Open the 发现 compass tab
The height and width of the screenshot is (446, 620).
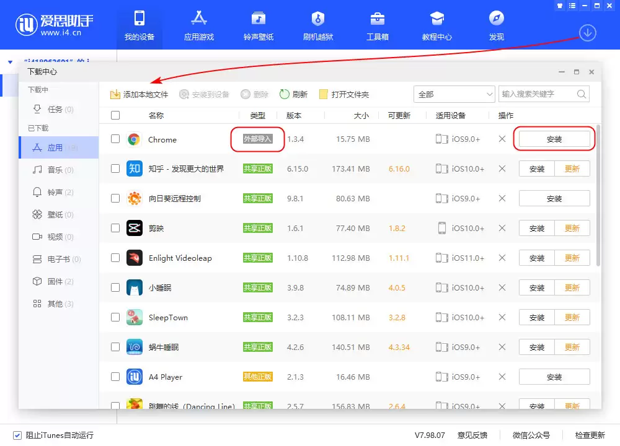[496, 25]
